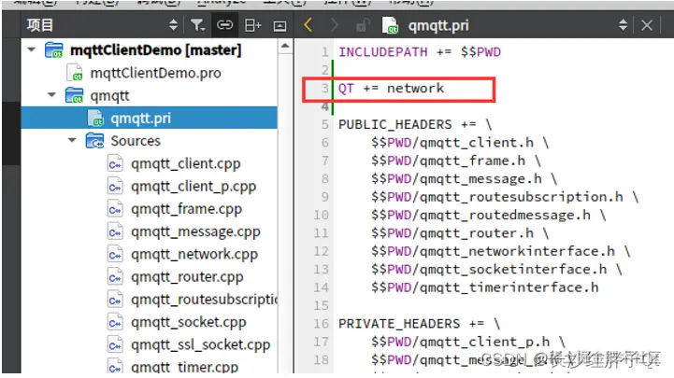Viewport: 674px width, 378px height.
Task: Open qmqtt_message.cpp
Action: [x=195, y=231]
